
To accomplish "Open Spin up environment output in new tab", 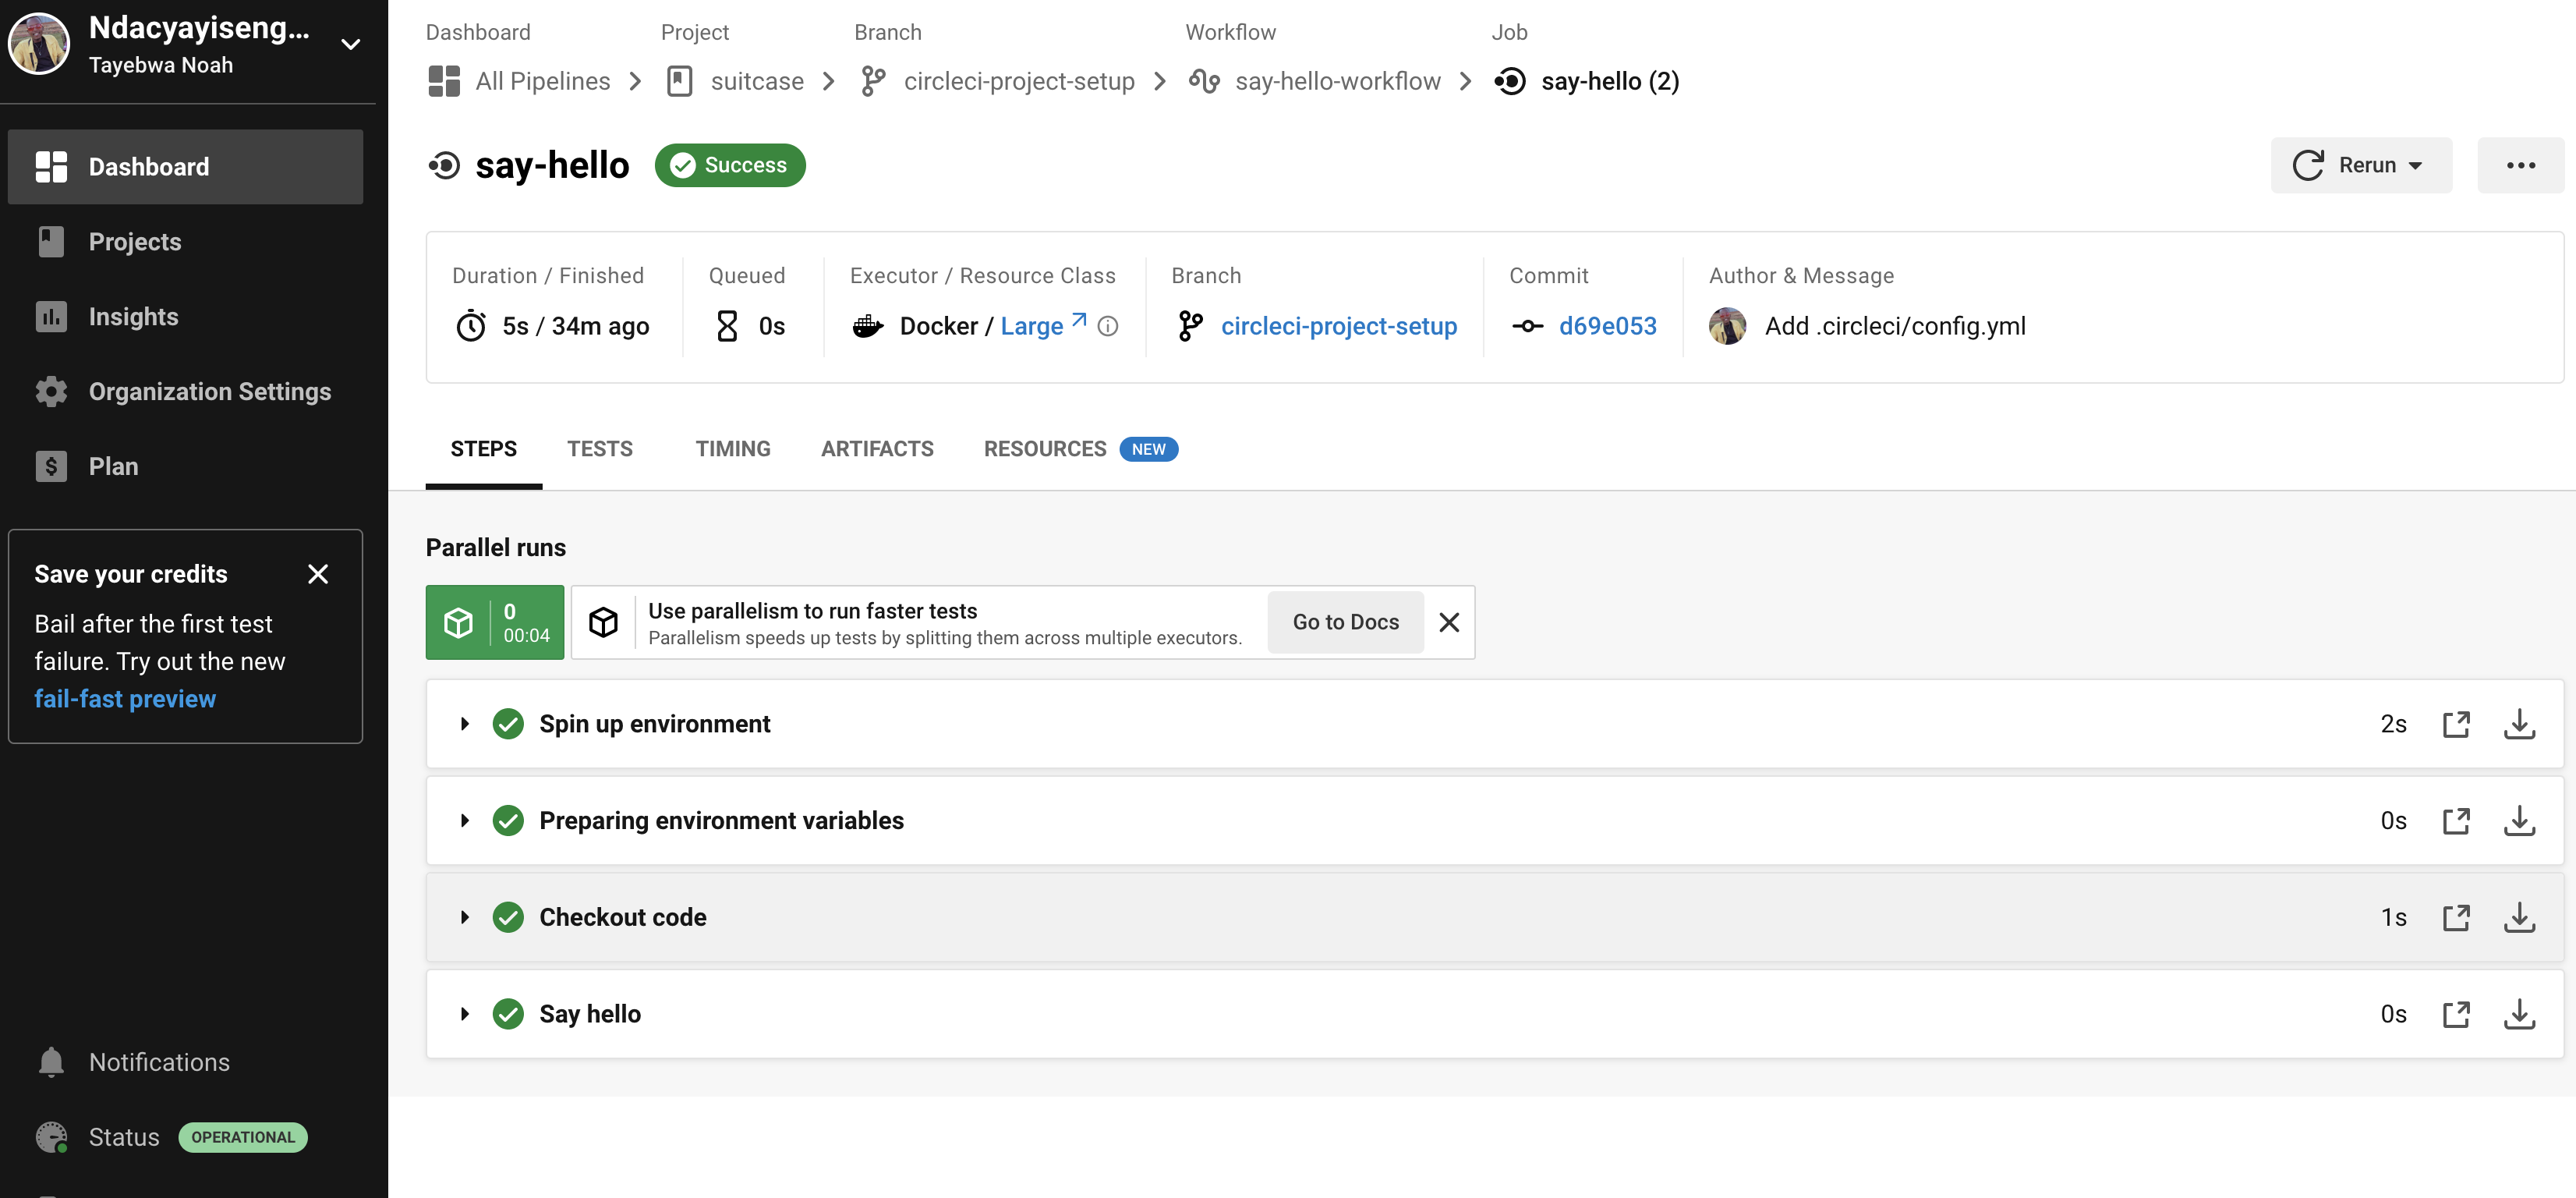I will (2456, 724).
